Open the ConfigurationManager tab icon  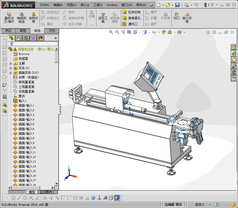[26, 38]
